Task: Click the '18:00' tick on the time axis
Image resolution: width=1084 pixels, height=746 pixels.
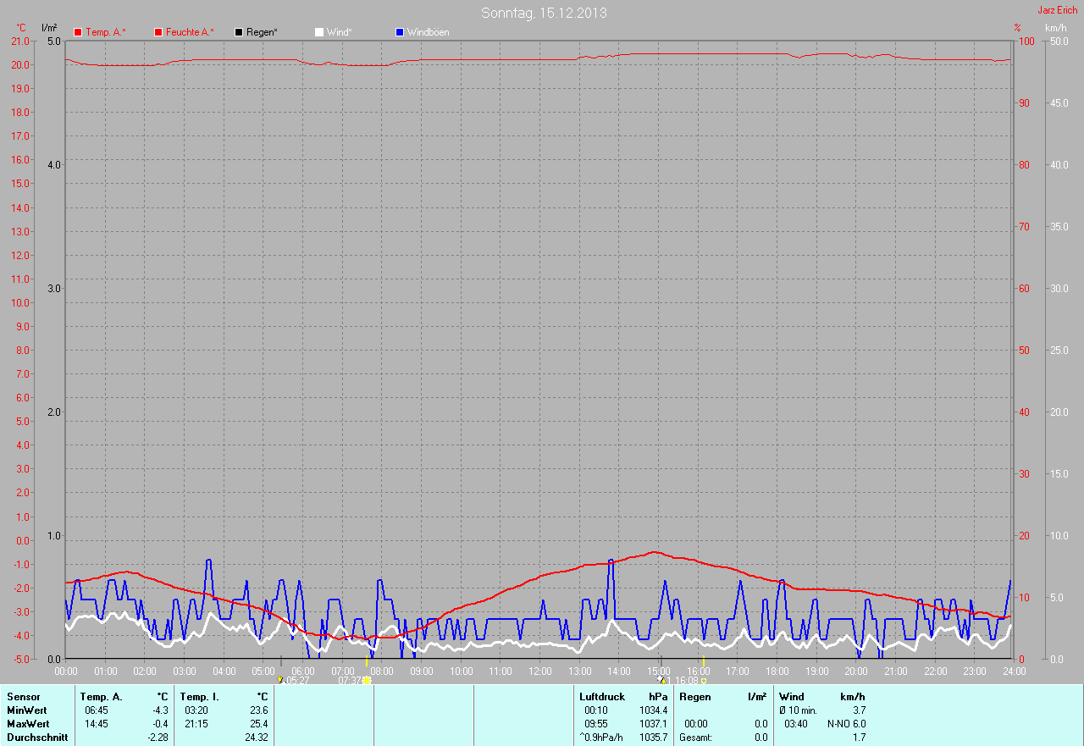Action: pyautogui.click(x=777, y=671)
